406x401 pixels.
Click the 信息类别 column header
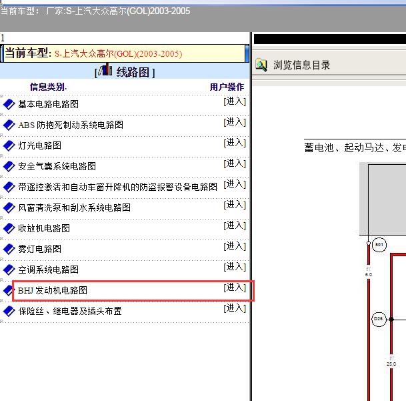coord(48,87)
